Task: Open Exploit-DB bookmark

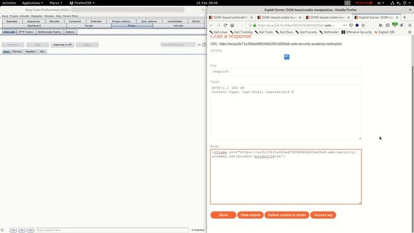Action: pyautogui.click(x=384, y=32)
